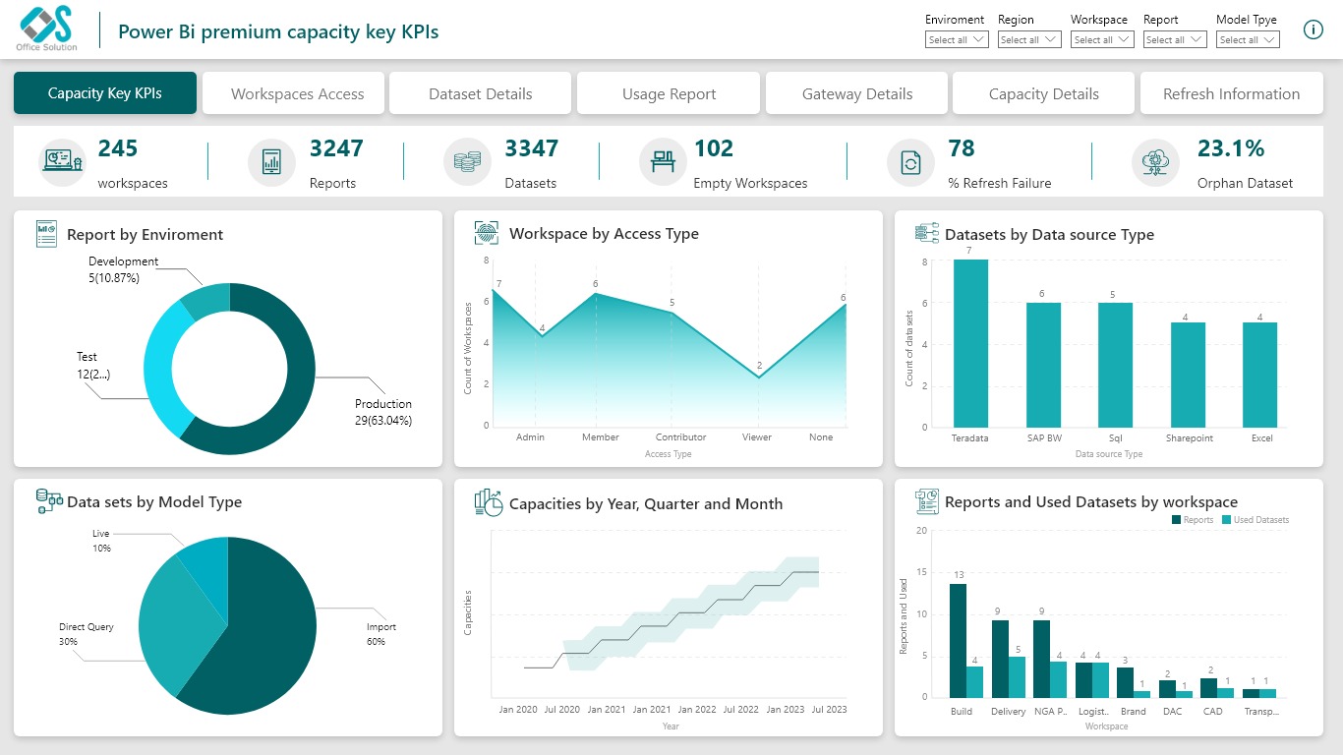The height and width of the screenshot is (755, 1343).
Task: Click the Empty Workspaces desk icon
Action: [x=663, y=161]
